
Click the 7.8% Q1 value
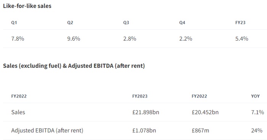pos(18,39)
